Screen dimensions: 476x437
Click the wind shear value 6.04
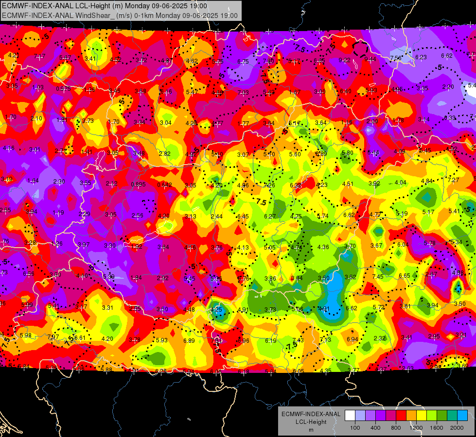point(403,245)
